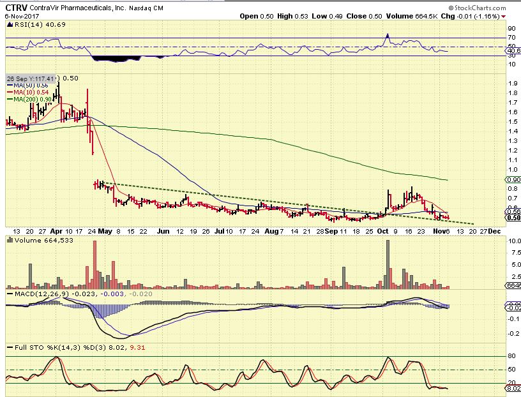Viewport: 521px width, 397px height.
Task: Click the Dec label on date axis
Action: click(x=494, y=231)
